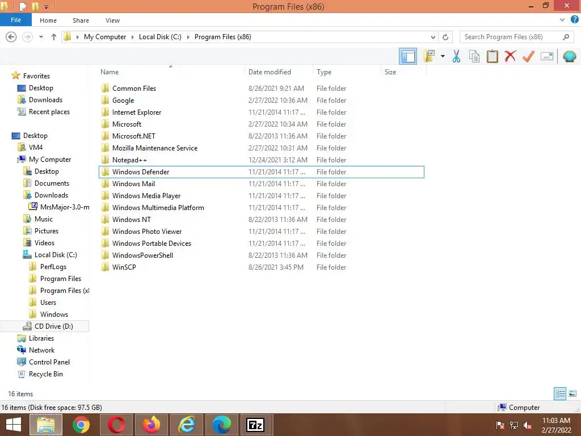
Task: Expand the ribbon with the chevron
Action: tap(562, 20)
